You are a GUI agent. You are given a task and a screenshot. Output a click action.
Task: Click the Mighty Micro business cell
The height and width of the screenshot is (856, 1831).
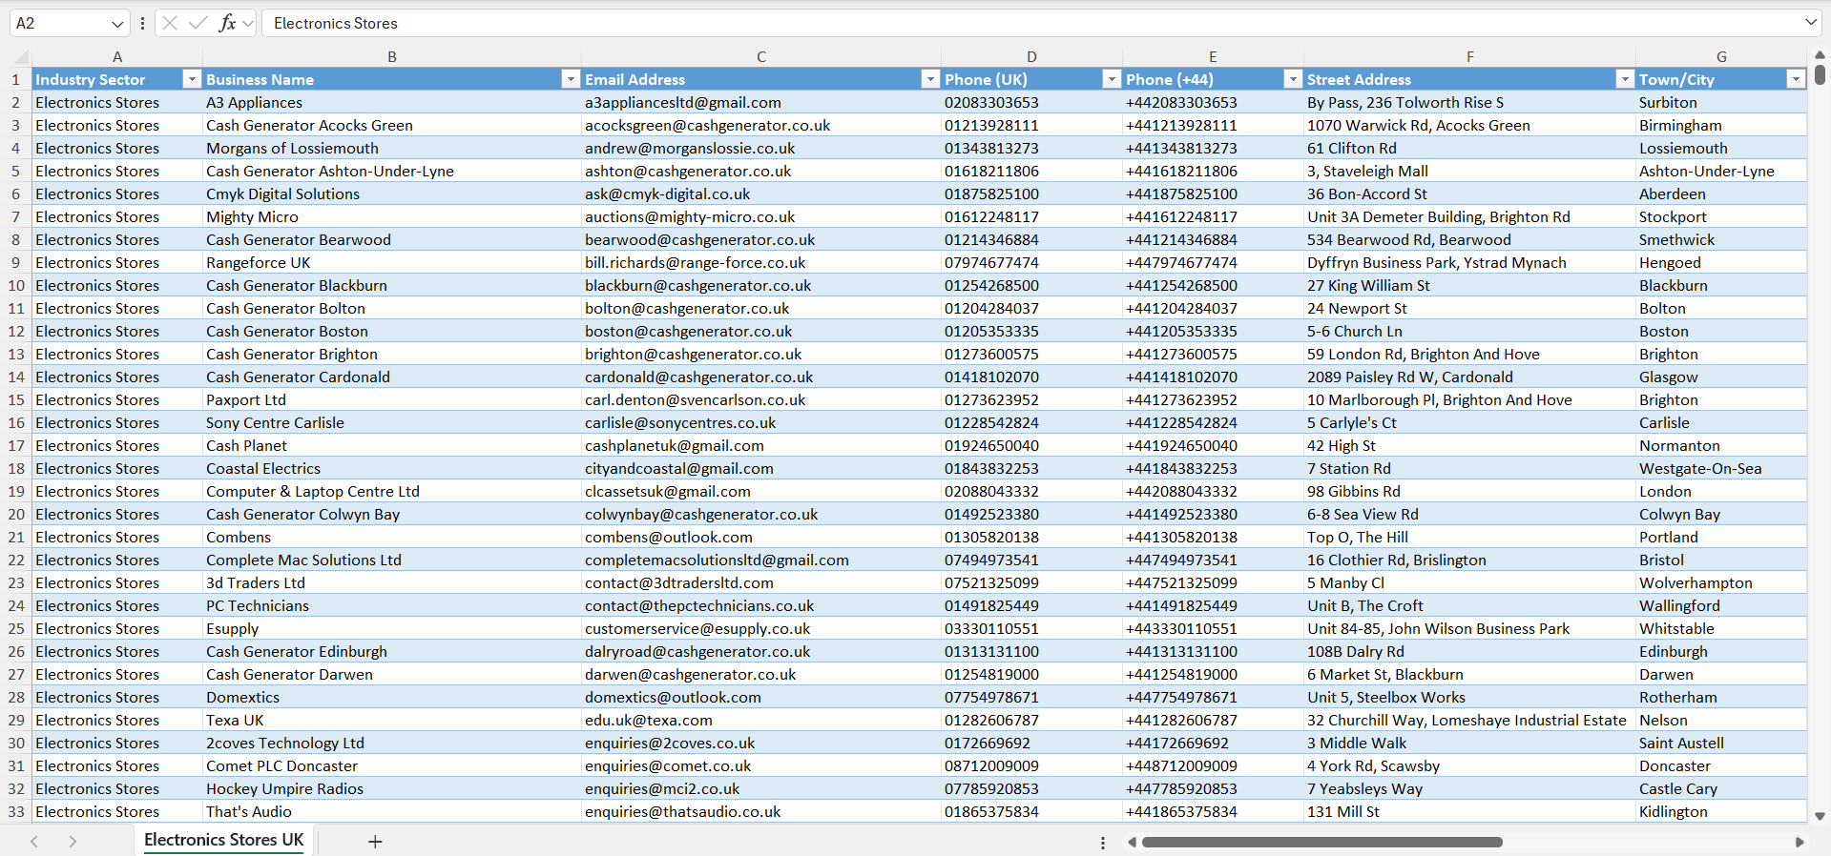[392, 216]
